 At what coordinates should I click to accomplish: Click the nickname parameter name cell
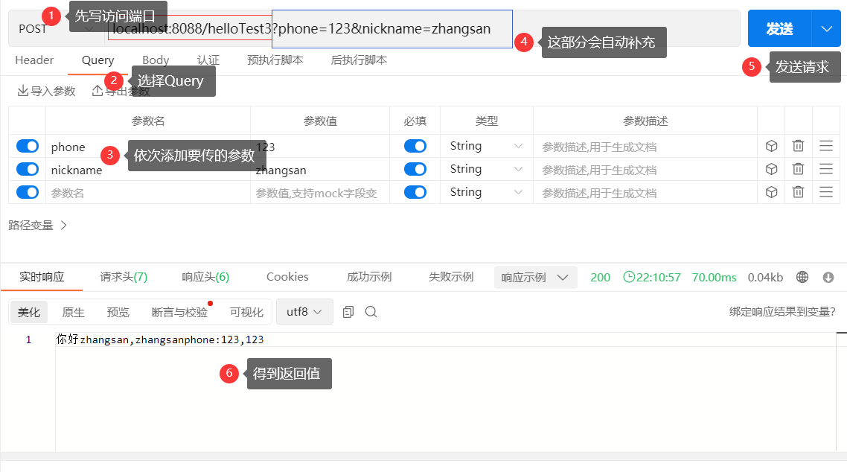click(x=148, y=170)
